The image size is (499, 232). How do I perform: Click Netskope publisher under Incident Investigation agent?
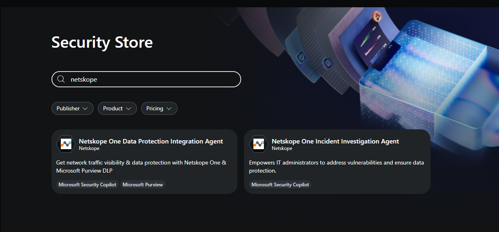tap(282, 148)
